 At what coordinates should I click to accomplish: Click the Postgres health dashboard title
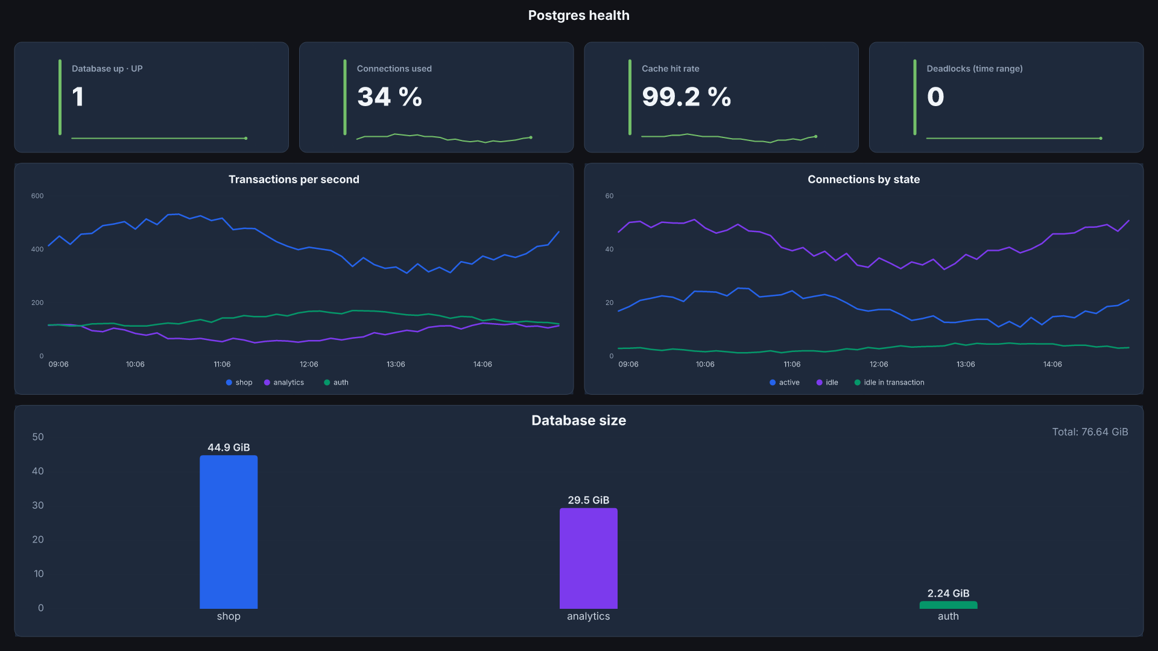[579, 16]
